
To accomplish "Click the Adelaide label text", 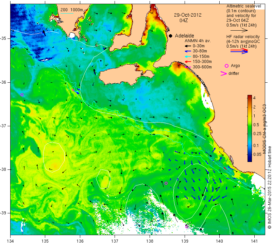I will 184,36.
